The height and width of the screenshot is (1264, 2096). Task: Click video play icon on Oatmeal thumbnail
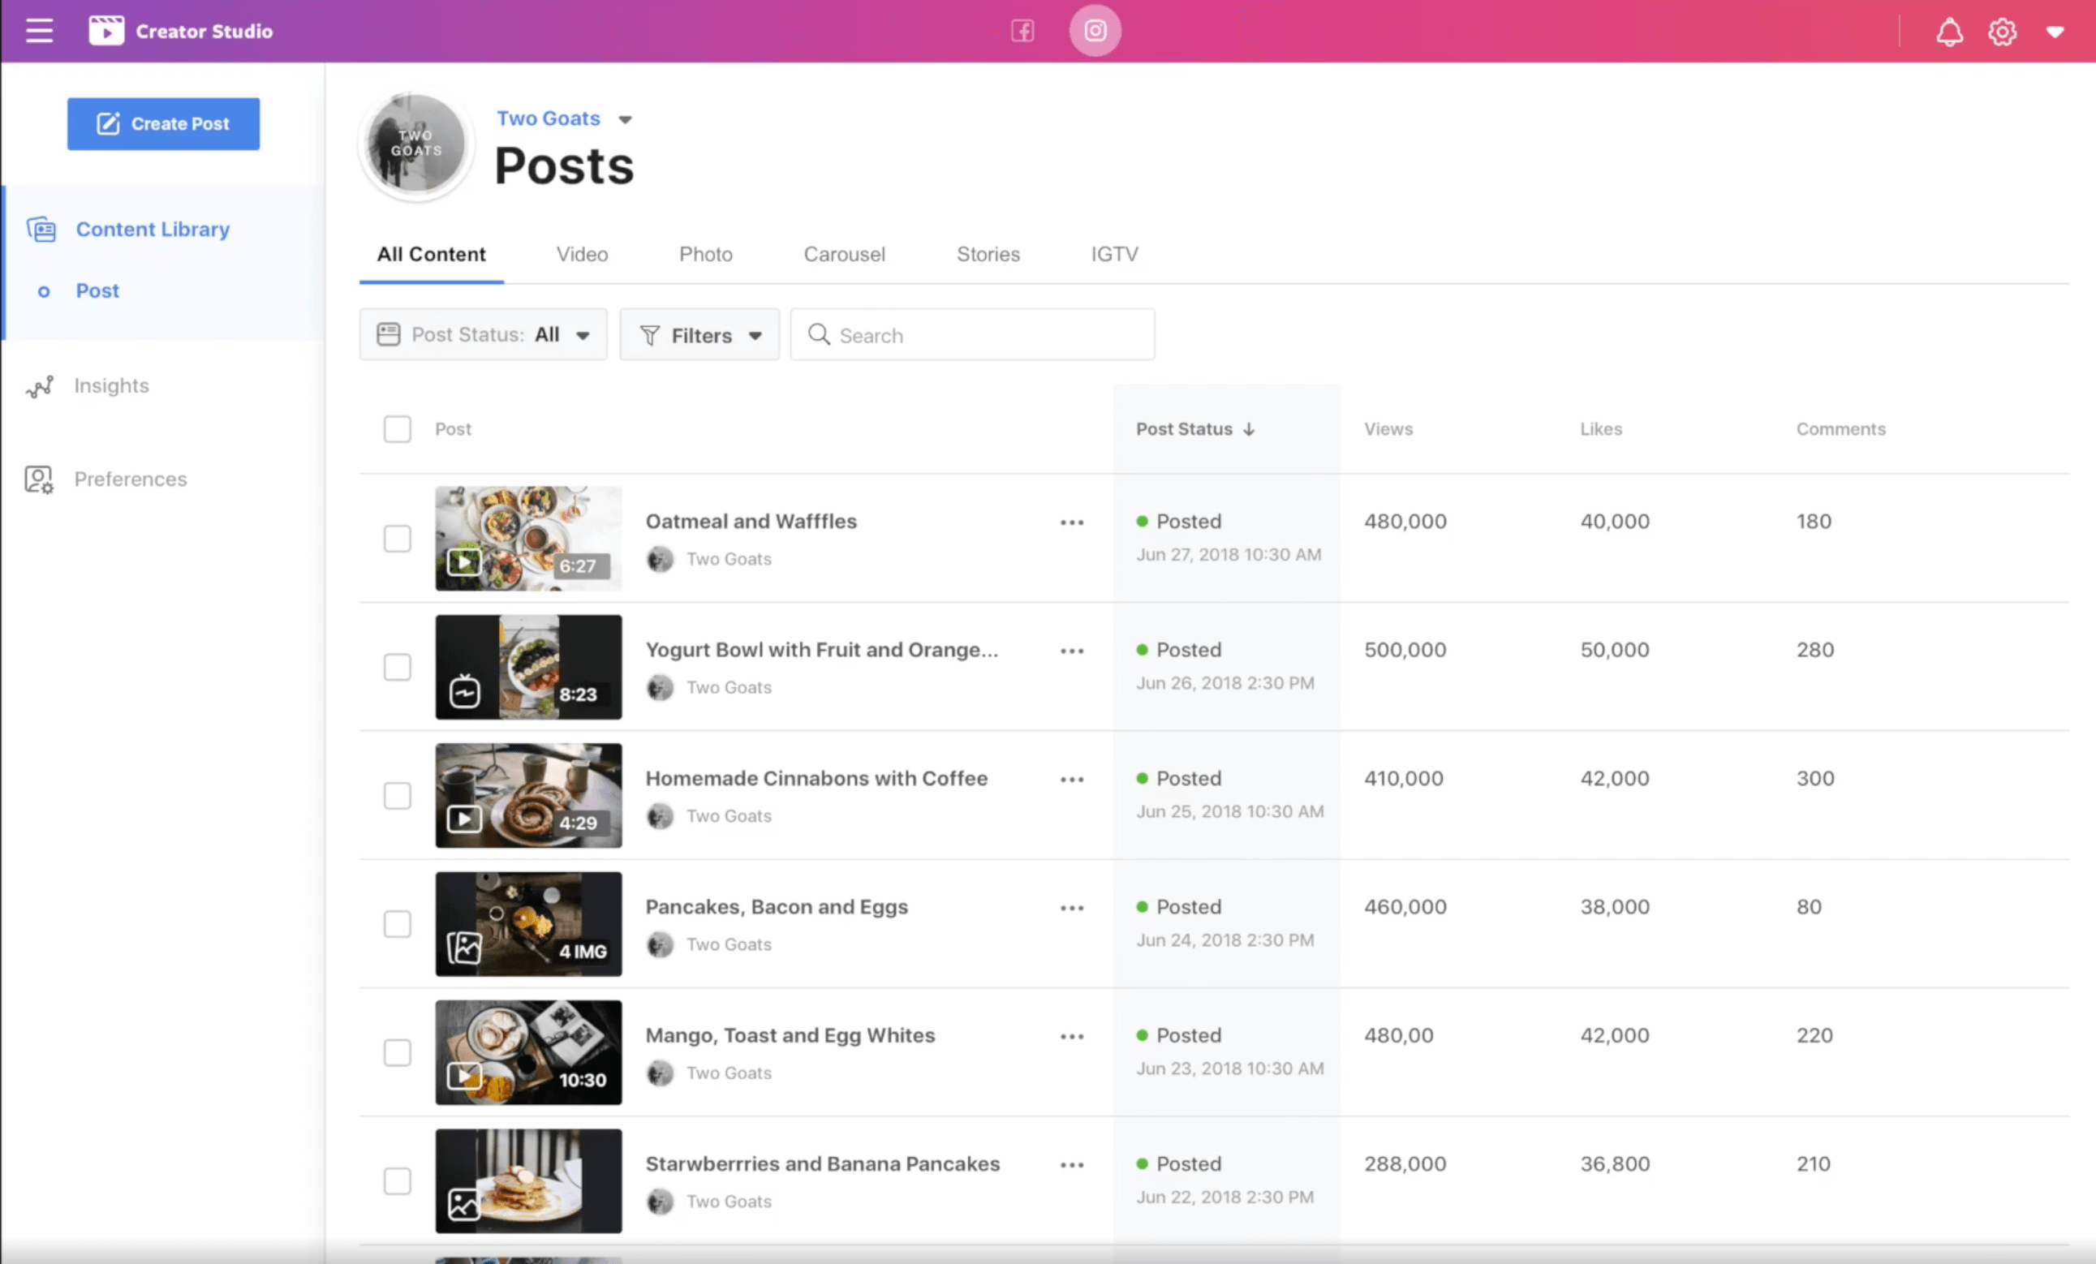tap(464, 562)
